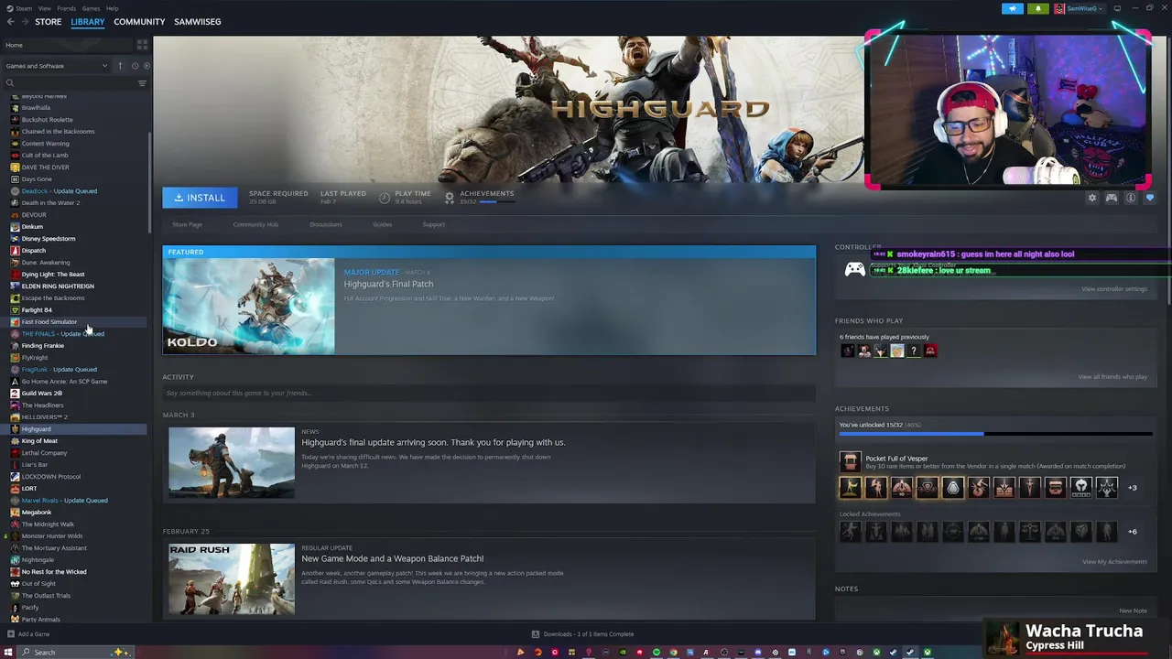Open the Games menu

[91, 8]
